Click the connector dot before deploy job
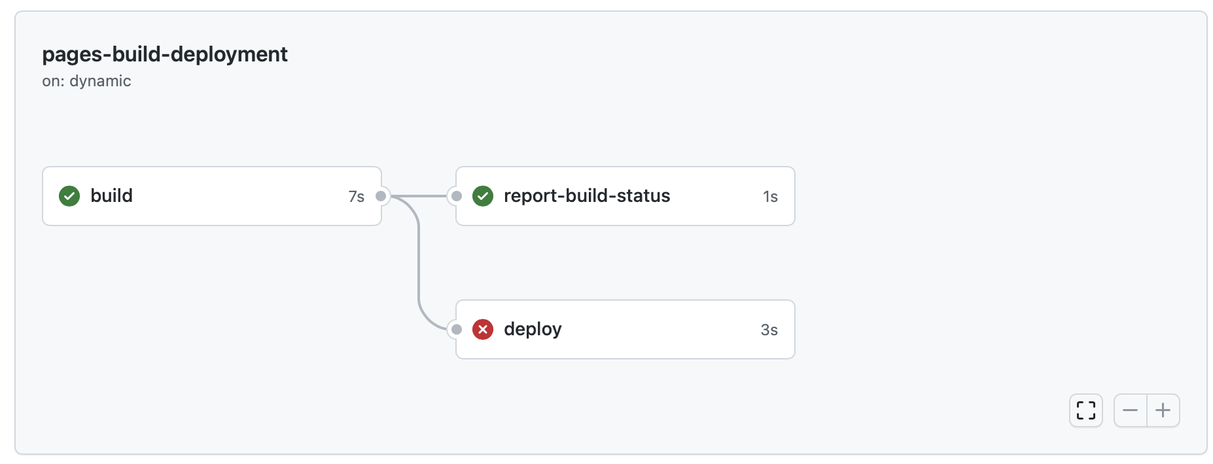 [456, 329]
